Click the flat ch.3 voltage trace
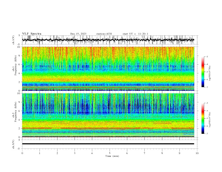Viewport: 222px width, 172px height. pos(108,144)
